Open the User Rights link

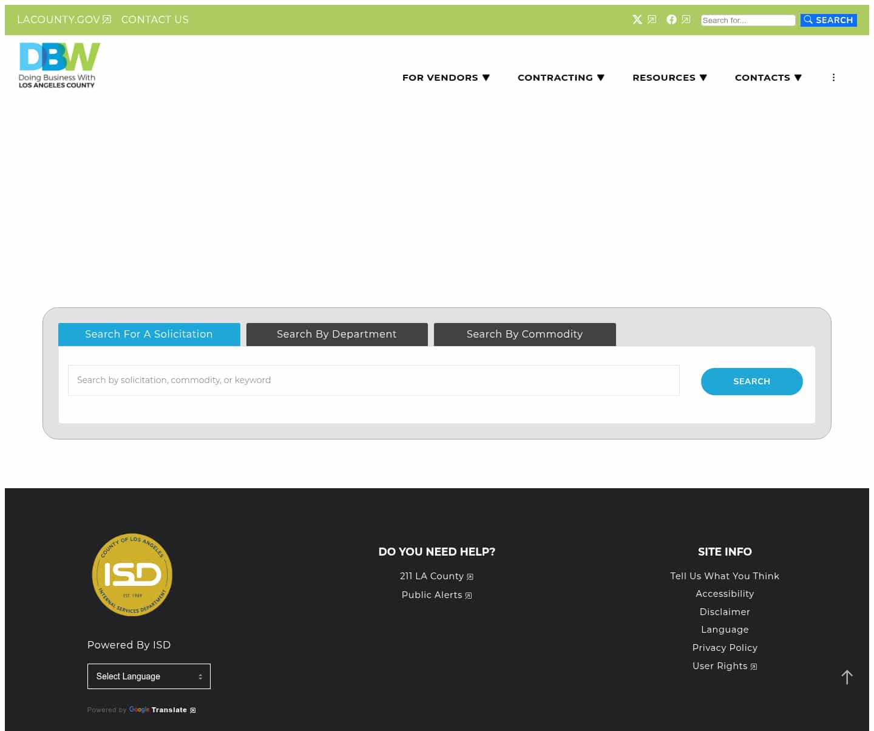point(725,666)
